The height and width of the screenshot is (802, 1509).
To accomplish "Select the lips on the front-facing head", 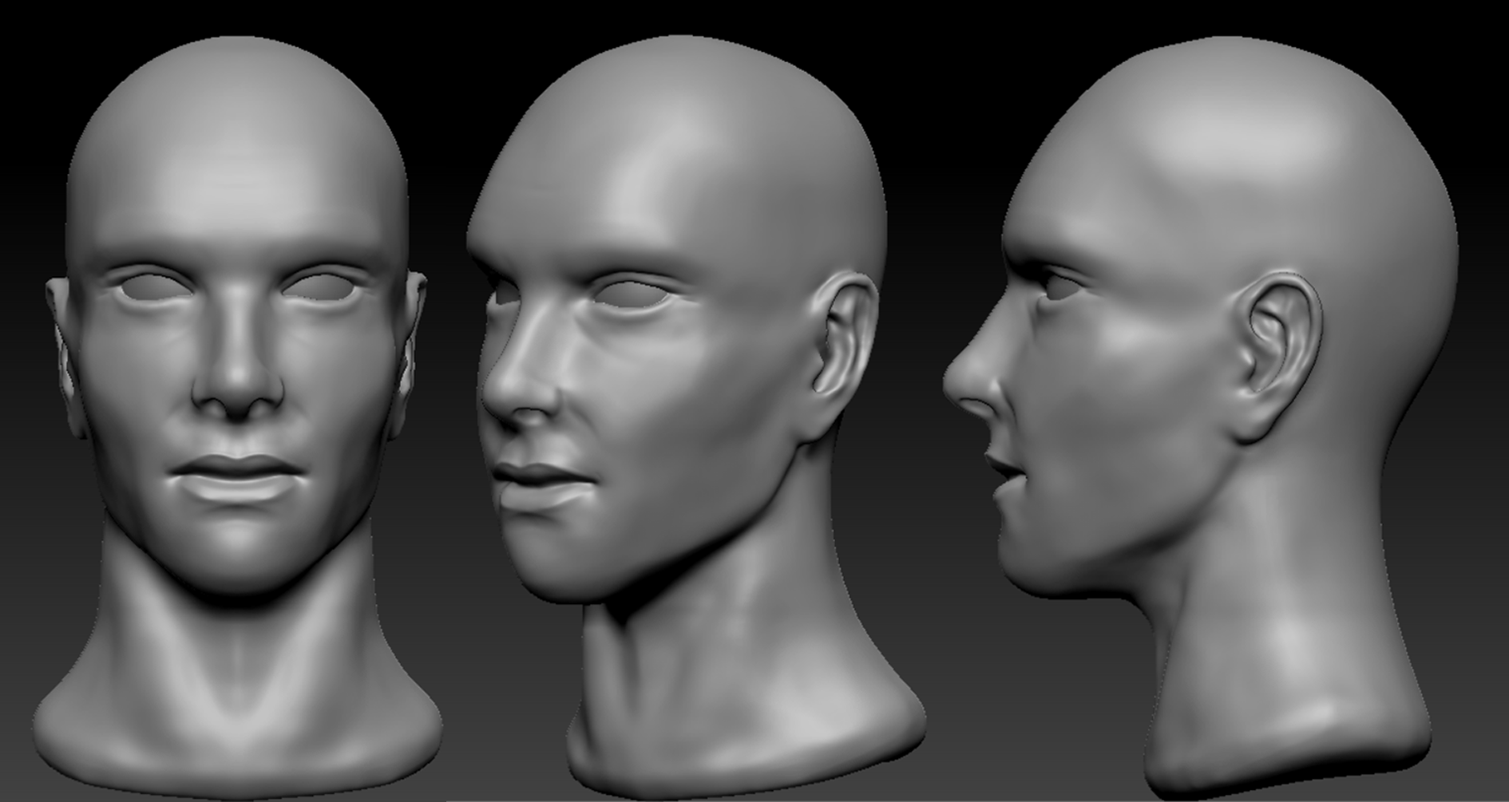I will [x=235, y=476].
